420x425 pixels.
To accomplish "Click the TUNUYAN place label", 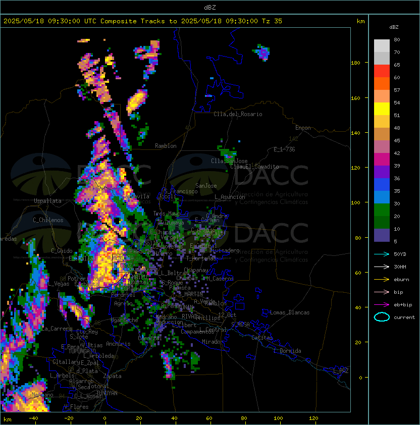I will pyautogui.click(x=107, y=393).
